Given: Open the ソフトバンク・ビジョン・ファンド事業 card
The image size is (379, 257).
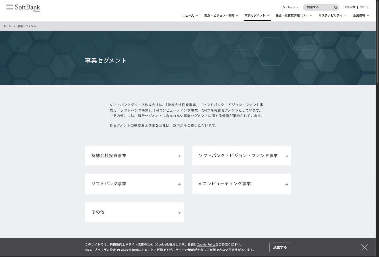Looking at the screenshot, I should (x=242, y=155).
